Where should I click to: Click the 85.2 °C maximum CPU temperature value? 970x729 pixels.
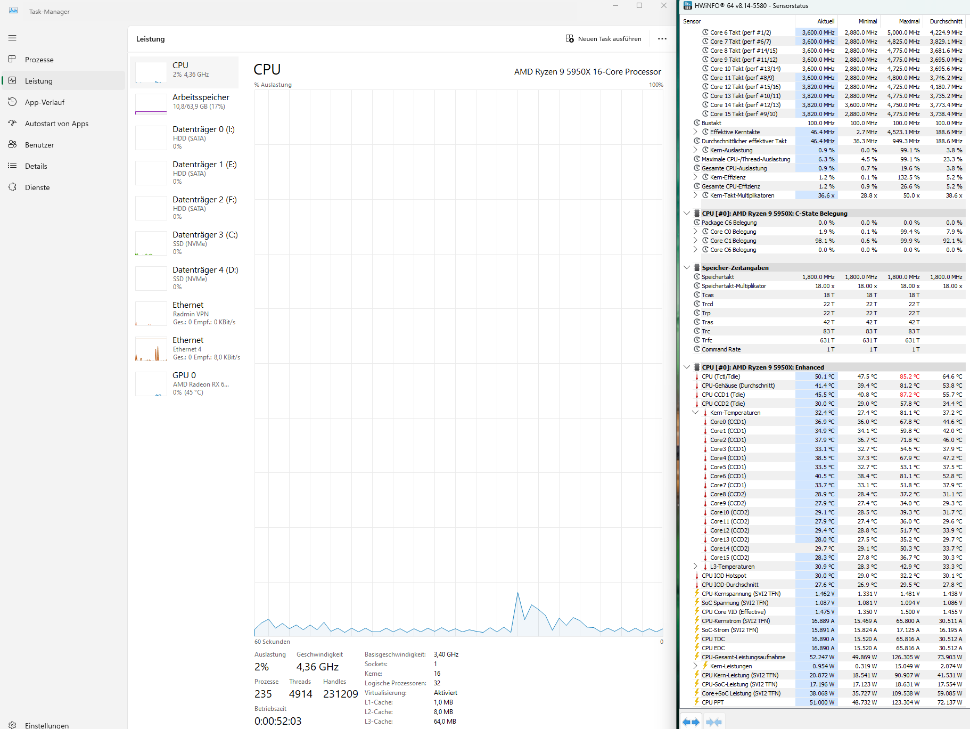[x=909, y=376]
